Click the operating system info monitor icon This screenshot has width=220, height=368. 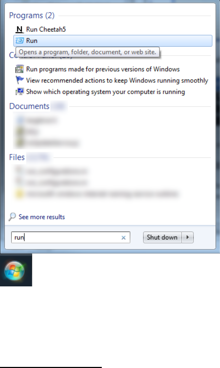point(19,92)
